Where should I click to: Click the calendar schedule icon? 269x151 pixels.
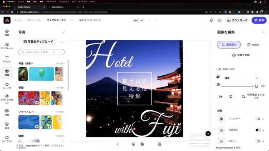pos(219,20)
